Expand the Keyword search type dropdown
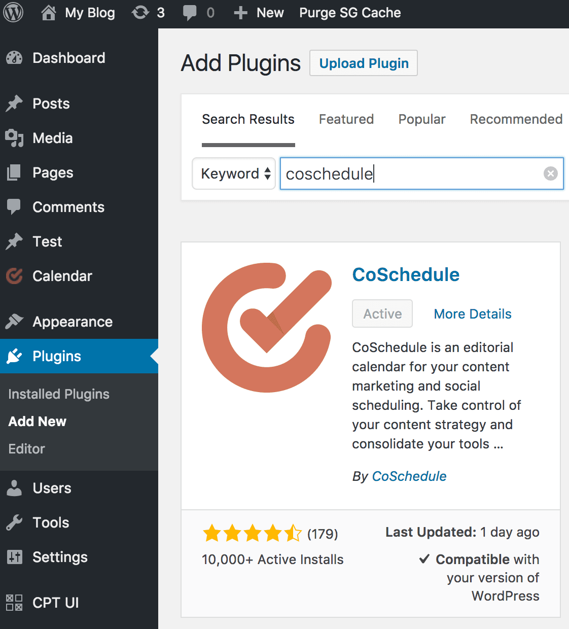569x629 pixels. pyautogui.click(x=234, y=173)
